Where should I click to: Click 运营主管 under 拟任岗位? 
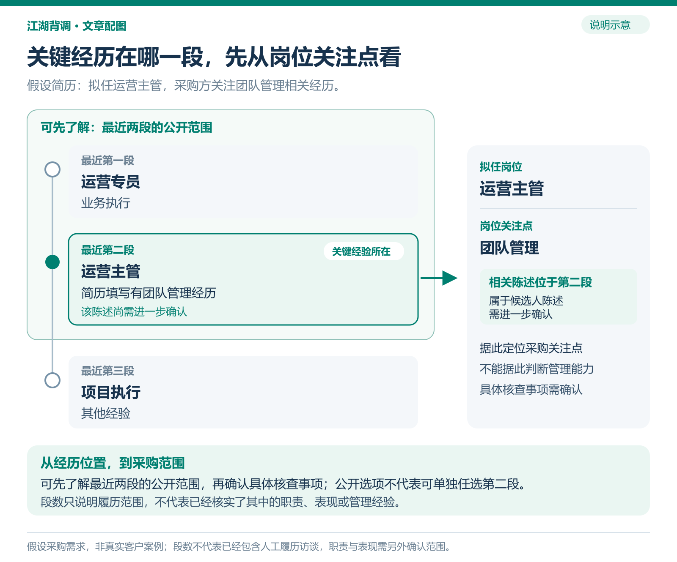tap(512, 188)
